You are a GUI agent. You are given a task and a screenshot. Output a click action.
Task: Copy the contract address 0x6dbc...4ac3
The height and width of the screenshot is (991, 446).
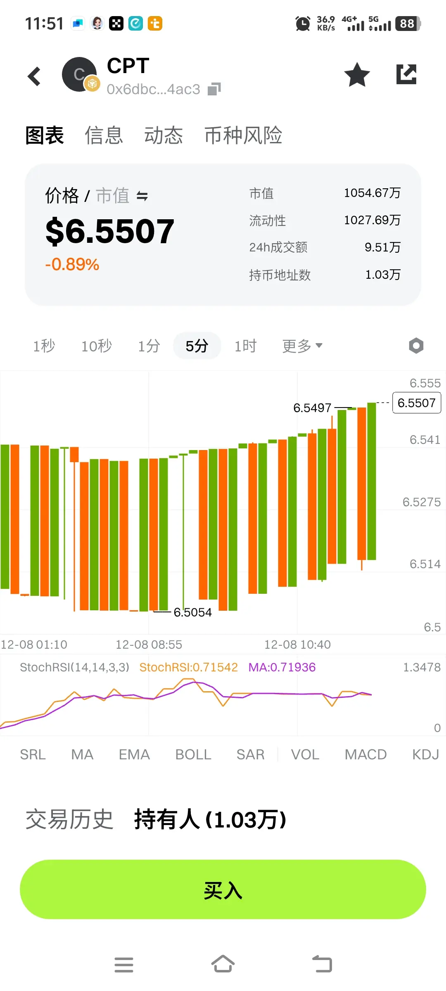[214, 89]
